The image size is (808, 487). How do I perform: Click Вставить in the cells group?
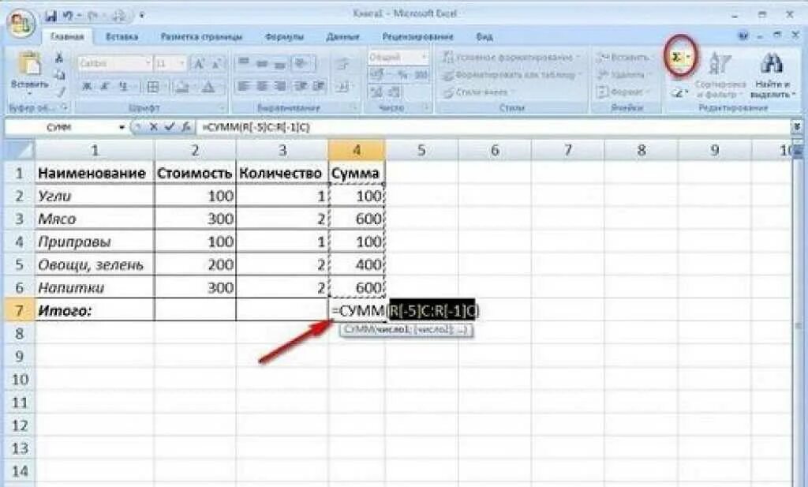click(x=623, y=57)
